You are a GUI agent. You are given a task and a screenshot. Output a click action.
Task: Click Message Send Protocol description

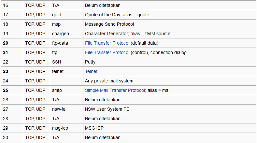tap(109, 24)
